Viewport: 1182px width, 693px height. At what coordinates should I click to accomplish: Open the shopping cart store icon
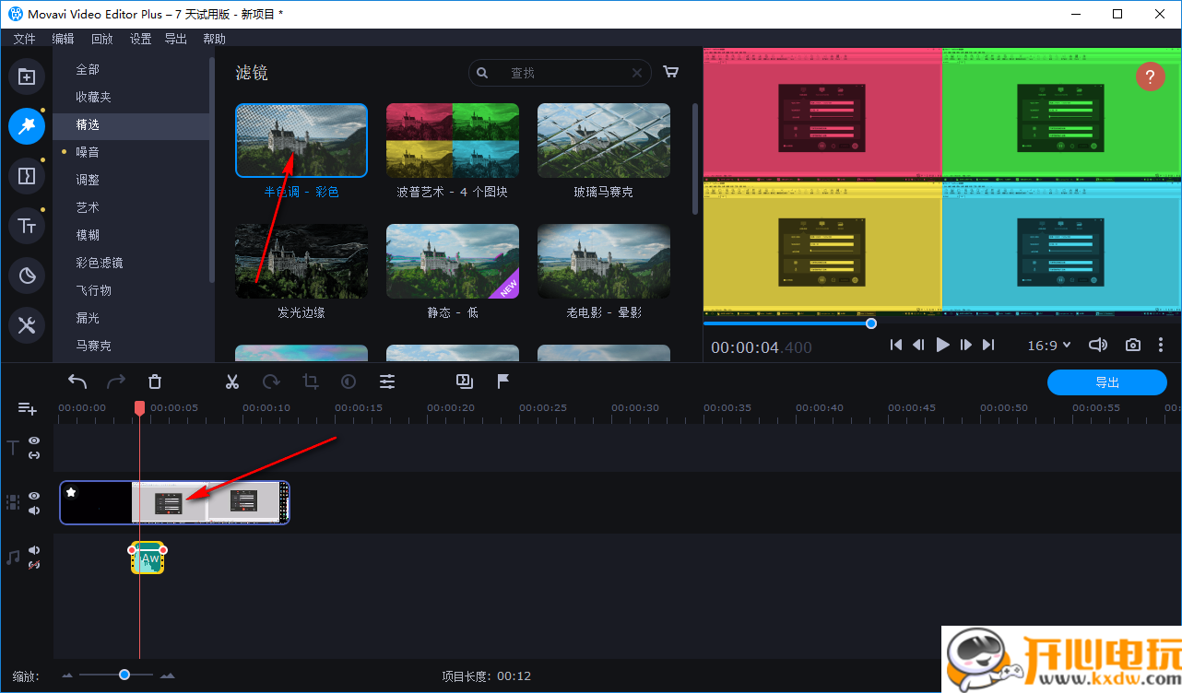(x=671, y=73)
